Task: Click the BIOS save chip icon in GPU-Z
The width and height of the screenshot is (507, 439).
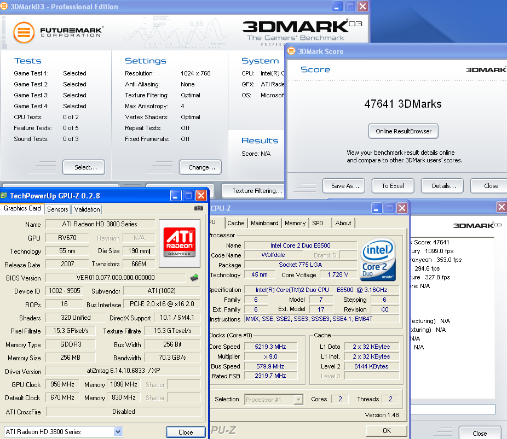Action: pyautogui.click(x=194, y=277)
